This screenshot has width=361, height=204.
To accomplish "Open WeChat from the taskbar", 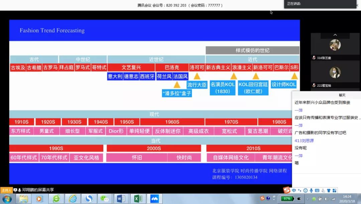I will pos(105,199).
